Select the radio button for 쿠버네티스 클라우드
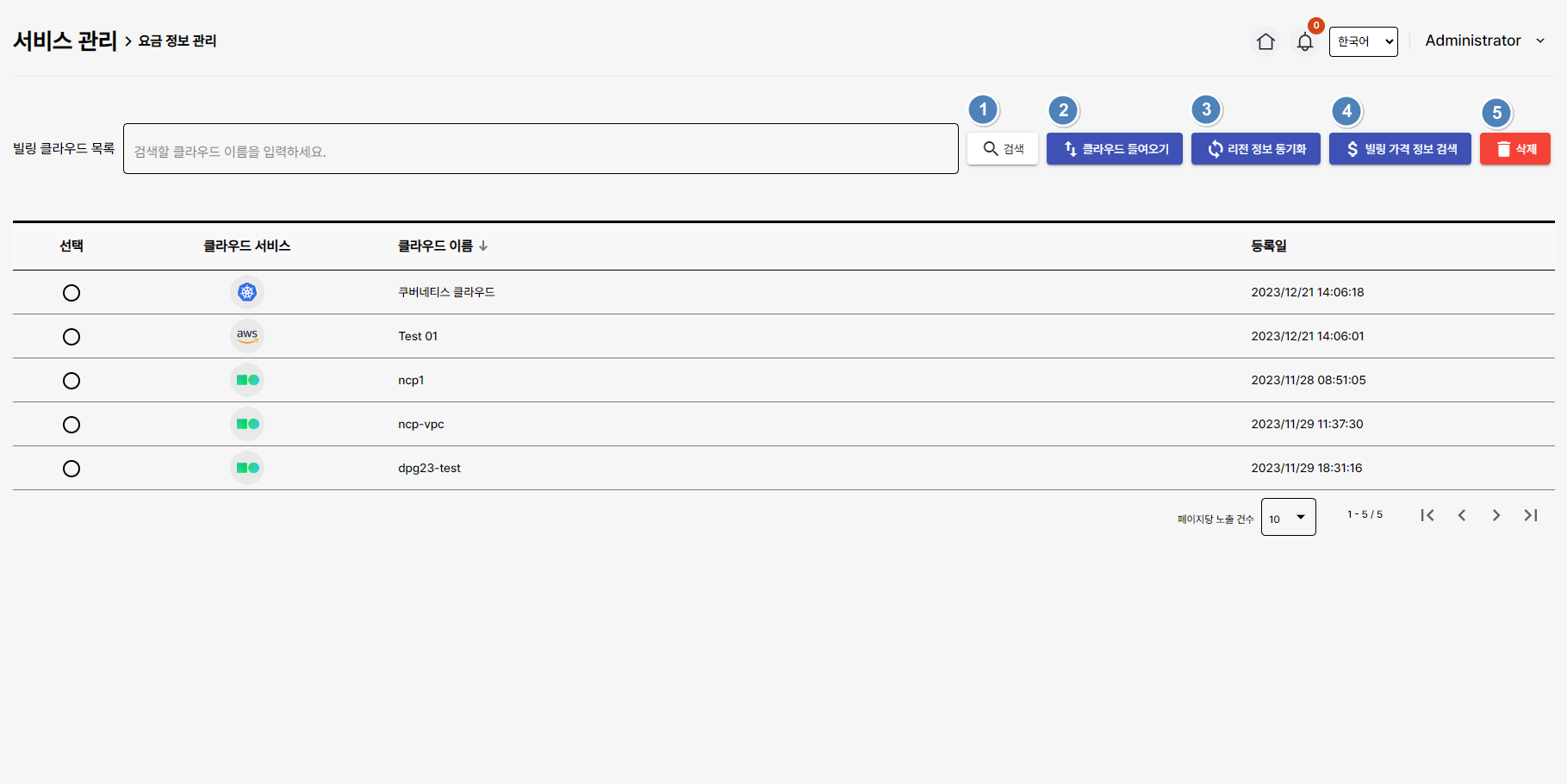 click(72, 293)
